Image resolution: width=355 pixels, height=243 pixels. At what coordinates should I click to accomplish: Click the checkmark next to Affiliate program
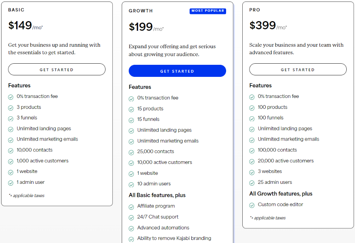click(131, 206)
